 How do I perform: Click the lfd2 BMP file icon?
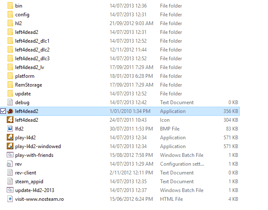pos(10,129)
